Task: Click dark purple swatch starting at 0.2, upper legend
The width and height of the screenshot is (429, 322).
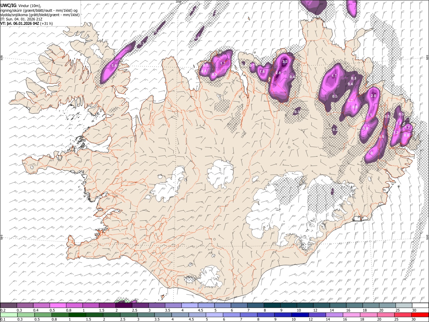Action: (x=8, y=306)
